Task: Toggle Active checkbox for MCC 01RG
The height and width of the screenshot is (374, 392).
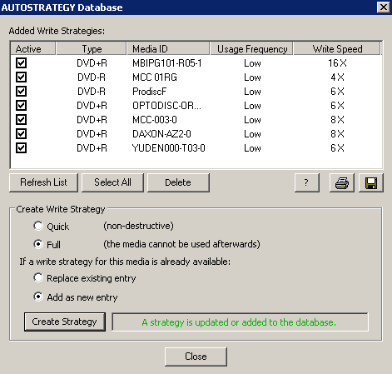Action: pyautogui.click(x=21, y=77)
